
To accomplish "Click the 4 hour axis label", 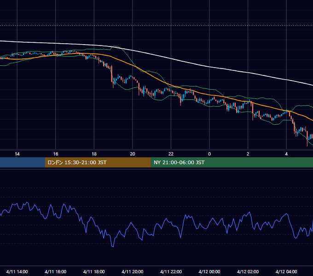I will tap(286, 154).
